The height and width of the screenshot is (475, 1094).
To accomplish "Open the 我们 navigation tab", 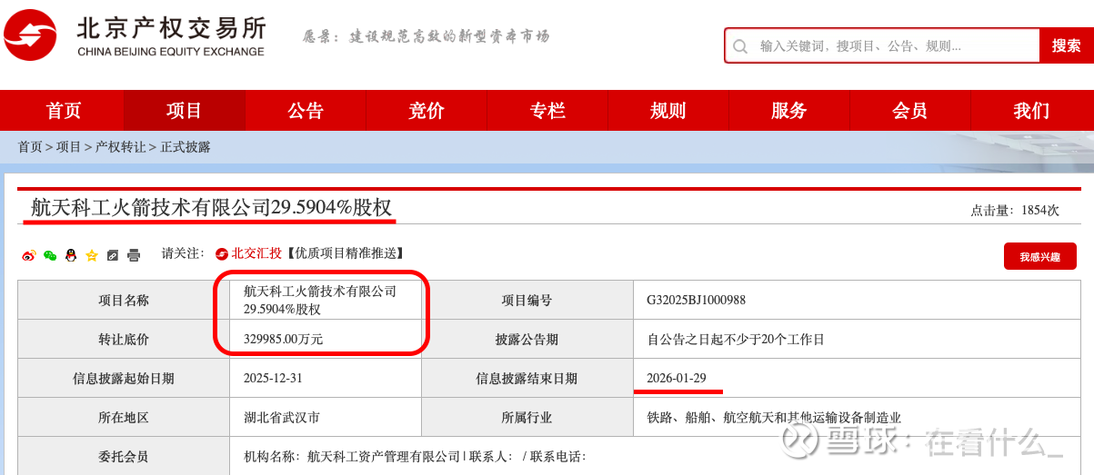I will [x=1031, y=111].
